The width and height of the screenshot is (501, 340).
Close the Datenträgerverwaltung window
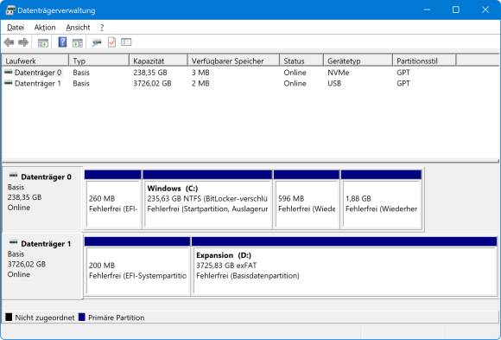(485, 10)
